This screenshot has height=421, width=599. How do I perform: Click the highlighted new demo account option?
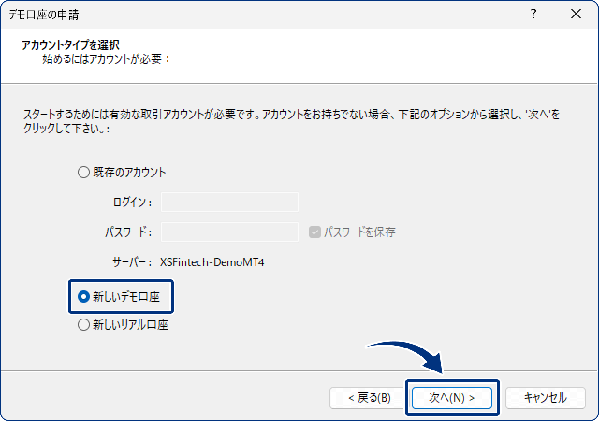click(120, 297)
